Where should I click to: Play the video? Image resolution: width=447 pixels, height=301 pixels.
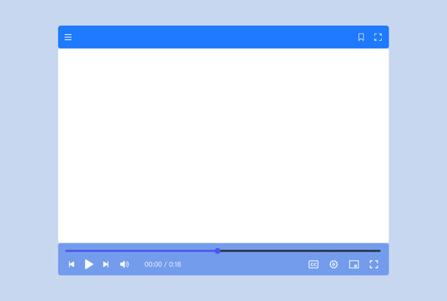tap(89, 264)
